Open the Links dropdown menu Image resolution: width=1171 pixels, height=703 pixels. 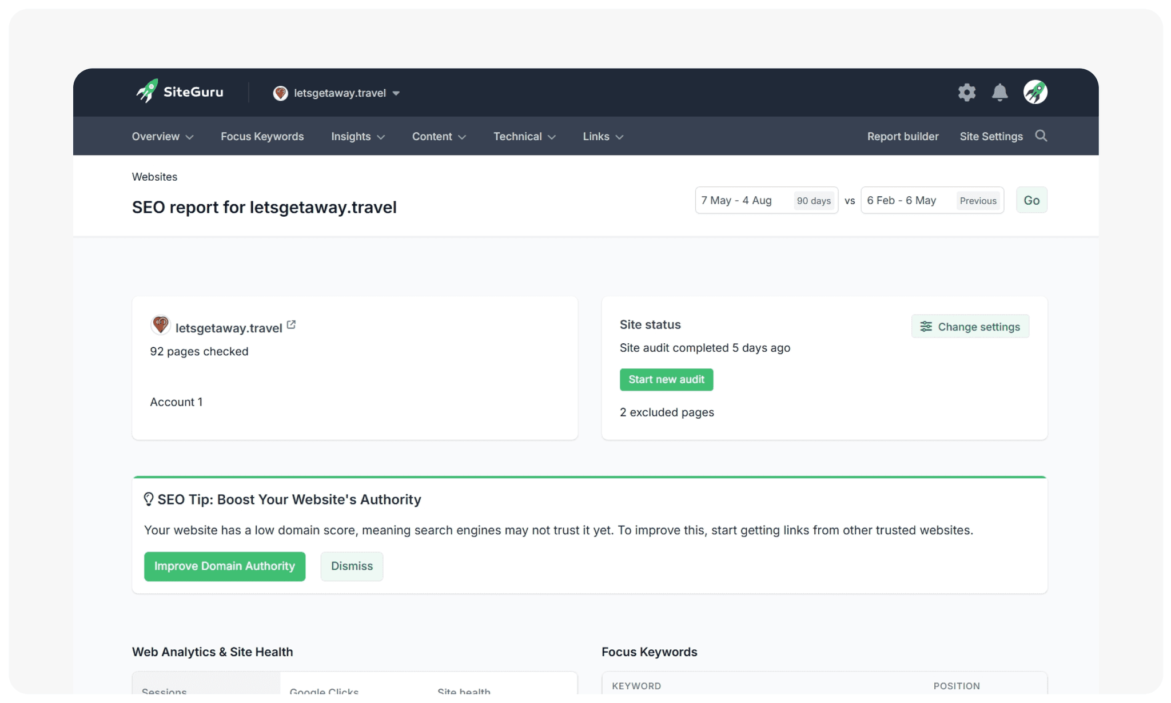coord(603,136)
